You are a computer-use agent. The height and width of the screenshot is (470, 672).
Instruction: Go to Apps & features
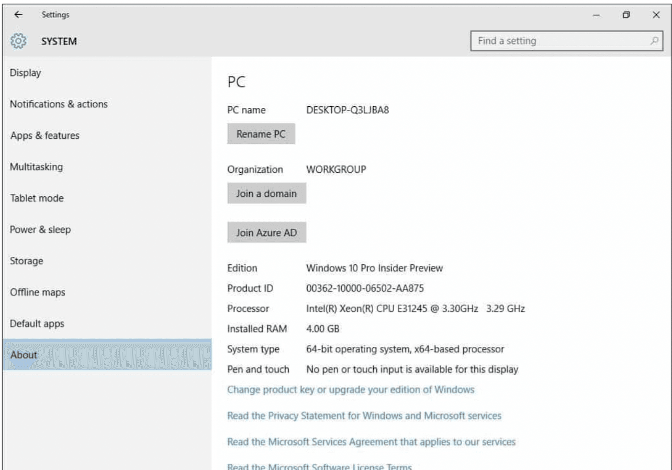coord(107,136)
